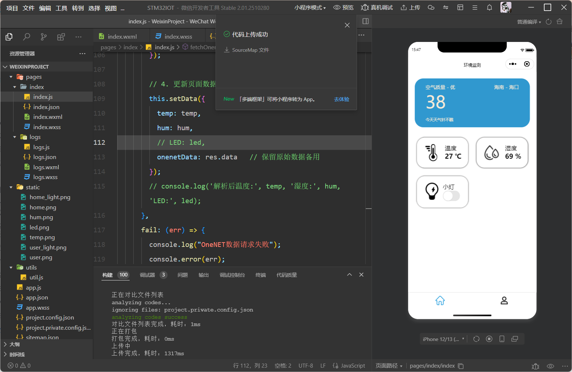
Task: Open project.config.json in the file tree
Action: pyautogui.click(x=50, y=318)
